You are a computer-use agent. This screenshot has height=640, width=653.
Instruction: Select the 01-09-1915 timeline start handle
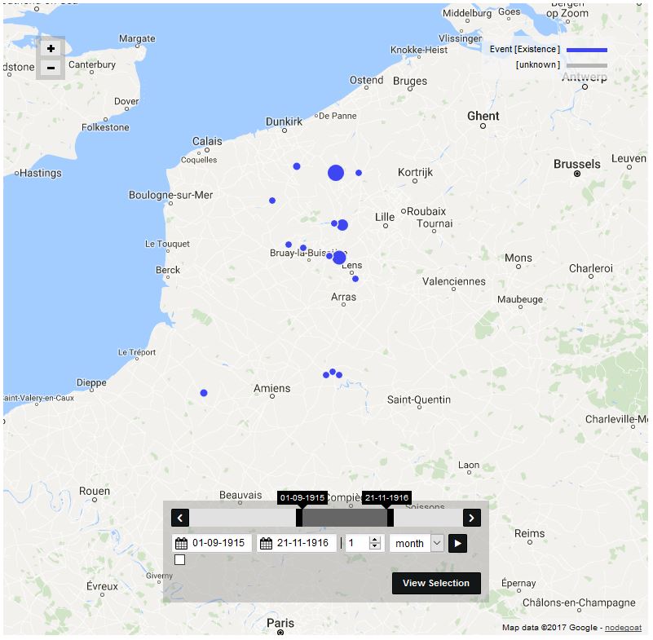(x=299, y=518)
